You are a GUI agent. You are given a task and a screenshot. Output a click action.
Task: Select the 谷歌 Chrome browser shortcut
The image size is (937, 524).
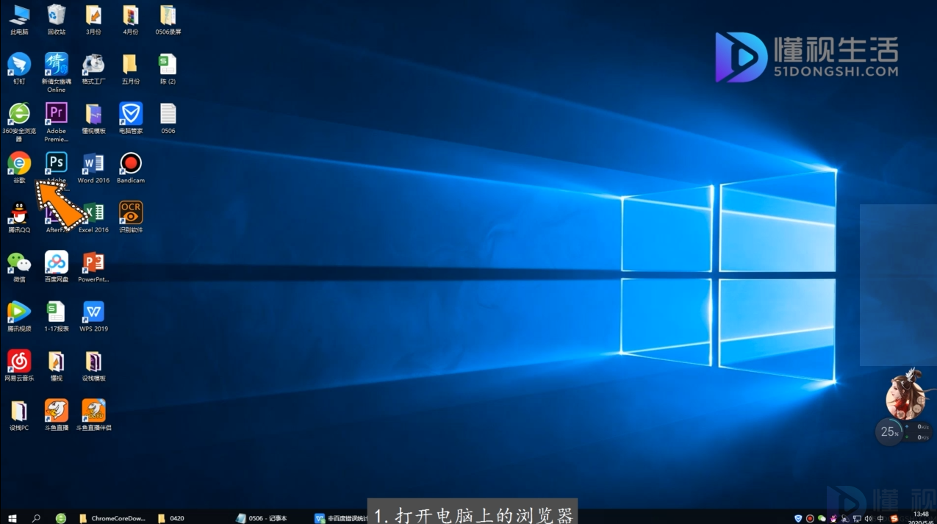pos(19,168)
